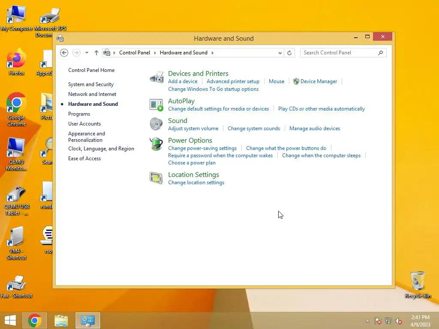Click the Add a device link
439x329 pixels.
(183, 81)
